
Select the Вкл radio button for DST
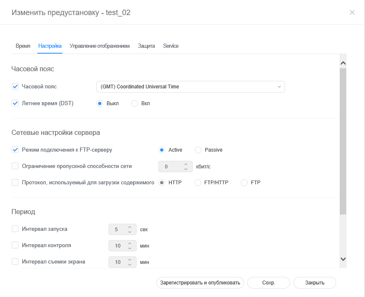(135, 103)
